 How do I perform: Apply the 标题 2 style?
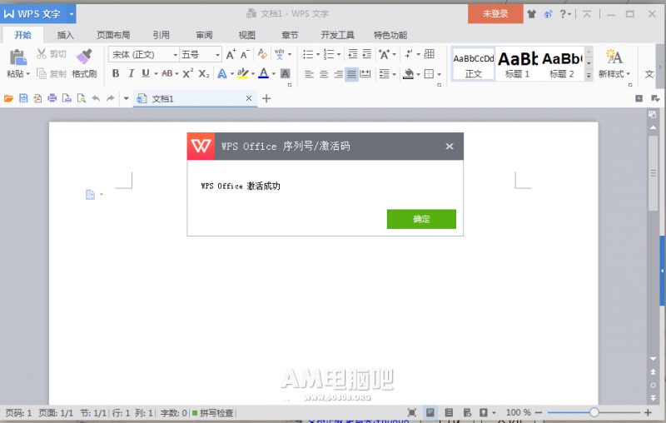click(x=561, y=64)
